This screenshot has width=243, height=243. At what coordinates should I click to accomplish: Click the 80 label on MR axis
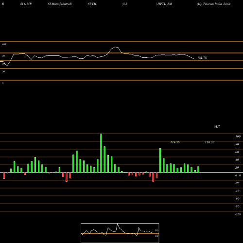click(x=237, y=144)
